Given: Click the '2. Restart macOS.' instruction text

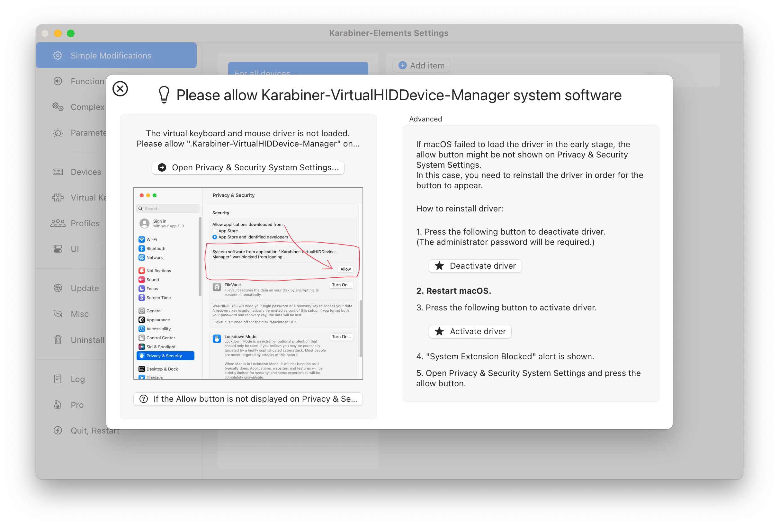Looking at the screenshot, I should [x=453, y=291].
